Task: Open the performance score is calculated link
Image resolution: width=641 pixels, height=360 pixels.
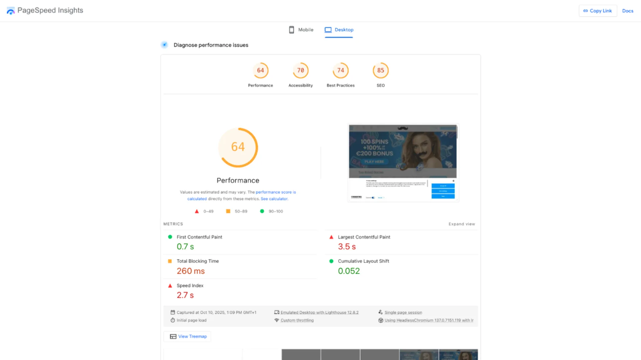Action: 276,192
